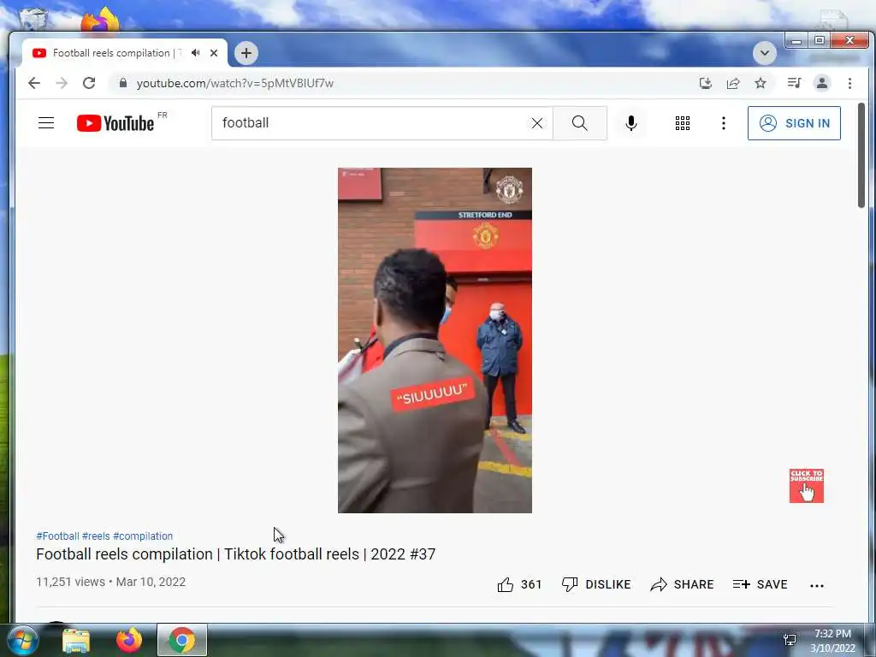Open a new tab
876x657 pixels.
[246, 53]
